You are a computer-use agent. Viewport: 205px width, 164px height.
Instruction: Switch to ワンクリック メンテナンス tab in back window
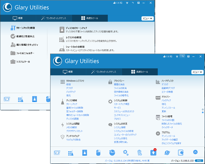54,18
